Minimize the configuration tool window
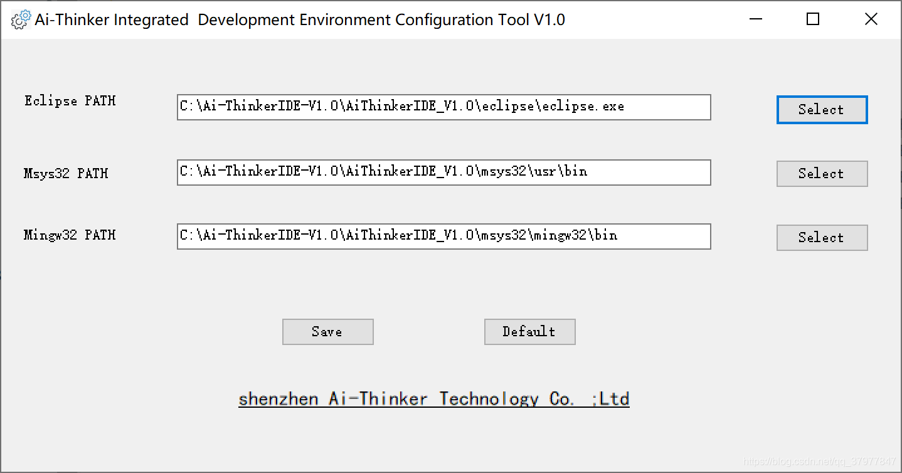Image resolution: width=902 pixels, height=473 pixels. pos(756,19)
